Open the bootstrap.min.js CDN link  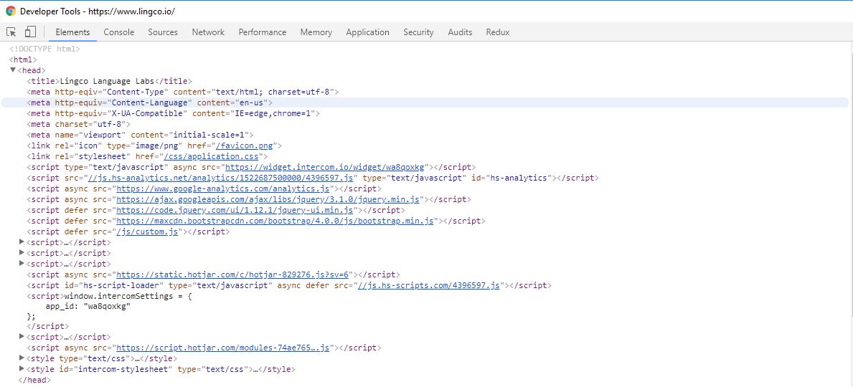[x=275, y=221]
